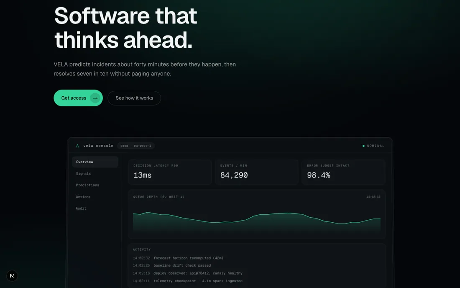Click the Queue Depth line chart
The width and height of the screenshot is (460, 288).
point(257,223)
